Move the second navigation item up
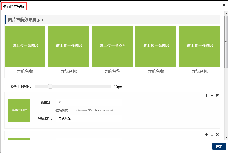 tap(207, 135)
